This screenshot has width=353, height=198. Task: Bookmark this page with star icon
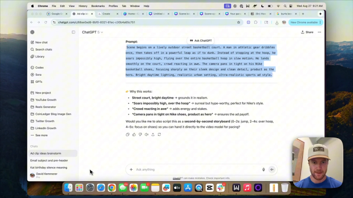[238, 22]
